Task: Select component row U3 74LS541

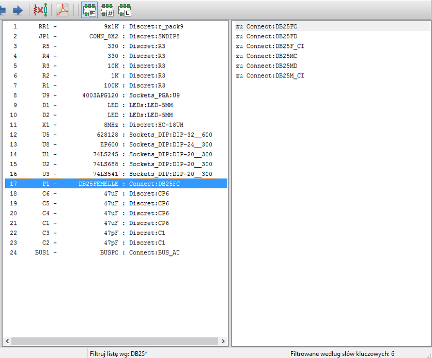Action: (116, 174)
